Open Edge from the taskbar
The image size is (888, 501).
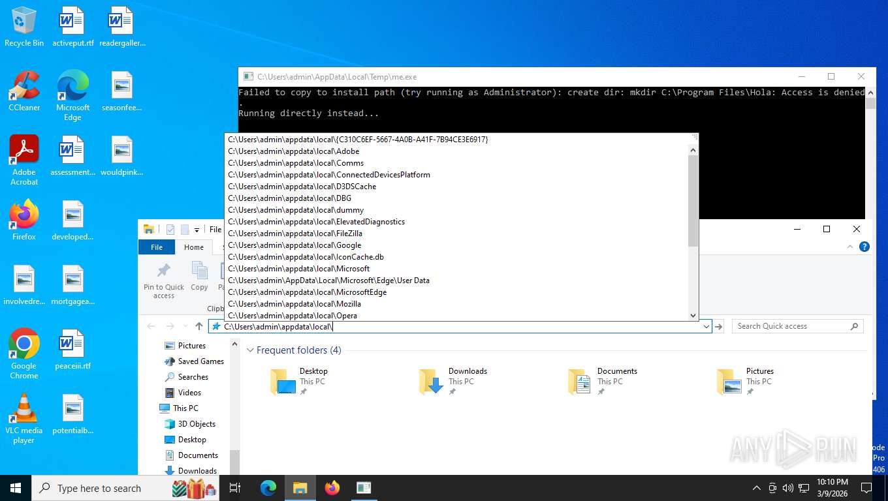(268, 487)
